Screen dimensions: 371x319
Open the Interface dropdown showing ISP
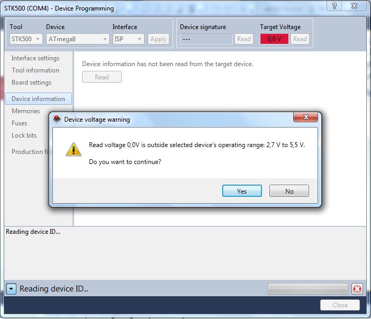point(128,39)
